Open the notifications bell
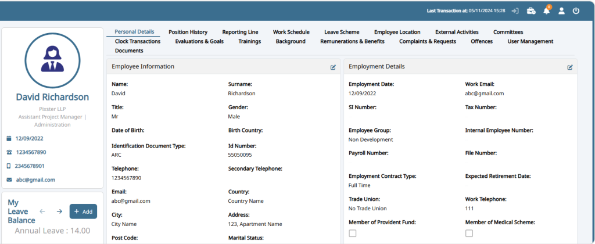This screenshot has width=595, height=244. (546, 11)
